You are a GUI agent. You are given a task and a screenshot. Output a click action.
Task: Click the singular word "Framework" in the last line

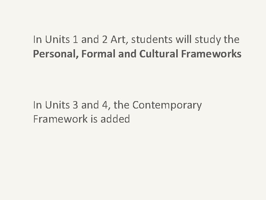click(x=60, y=119)
